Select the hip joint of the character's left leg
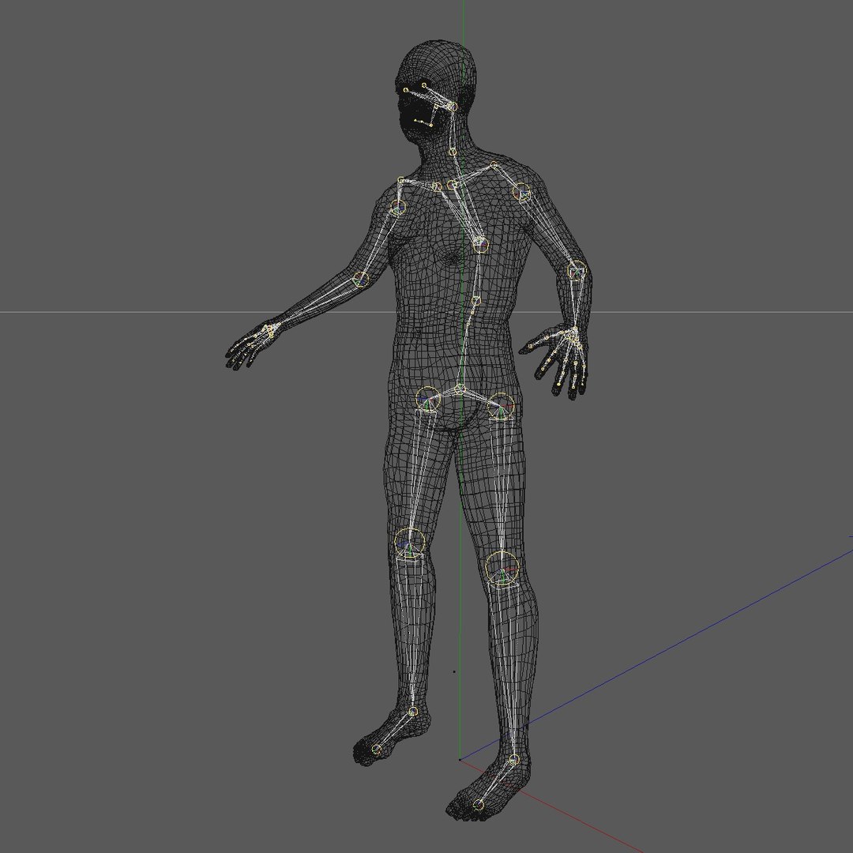The height and width of the screenshot is (853, 853). tap(501, 406)
